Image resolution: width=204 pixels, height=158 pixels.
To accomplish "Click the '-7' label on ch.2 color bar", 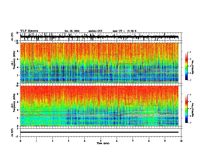I will (x=190, y=123).
